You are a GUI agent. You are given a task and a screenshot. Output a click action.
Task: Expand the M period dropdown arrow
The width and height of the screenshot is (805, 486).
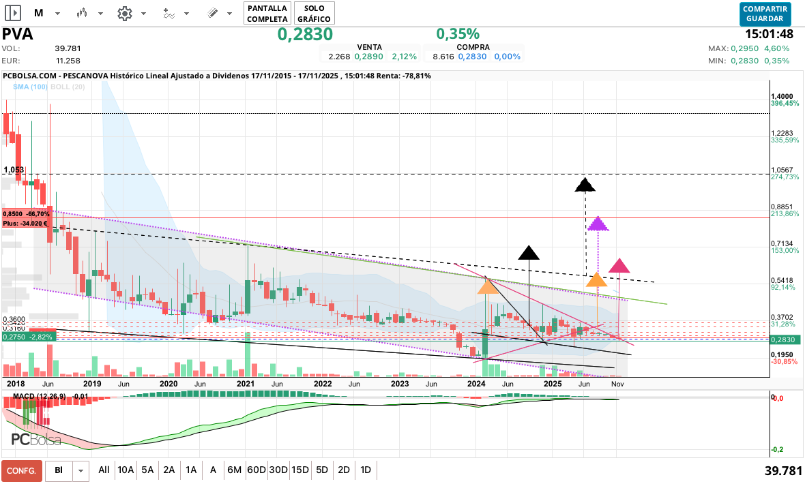click(57, 14)
